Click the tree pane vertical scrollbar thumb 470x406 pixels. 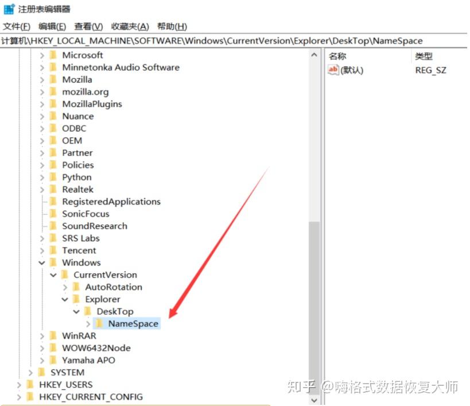(x=314, y=307)
